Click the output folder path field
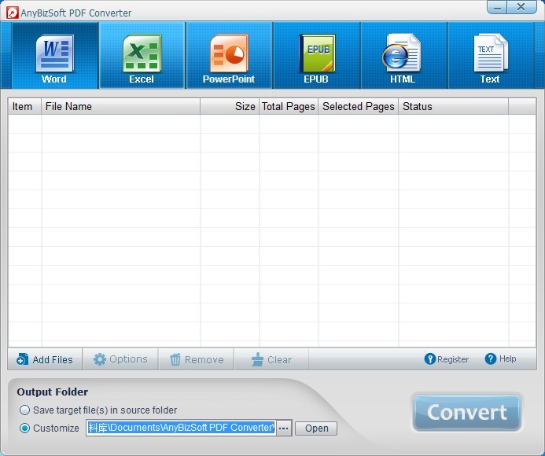 coord(180,428)
